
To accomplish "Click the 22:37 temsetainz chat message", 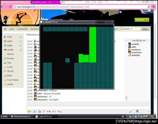I will tap(43, 100).
